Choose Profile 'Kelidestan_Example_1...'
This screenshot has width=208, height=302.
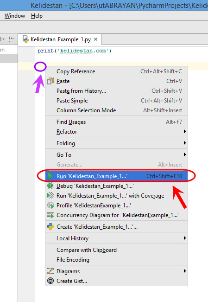pos(116,206)
